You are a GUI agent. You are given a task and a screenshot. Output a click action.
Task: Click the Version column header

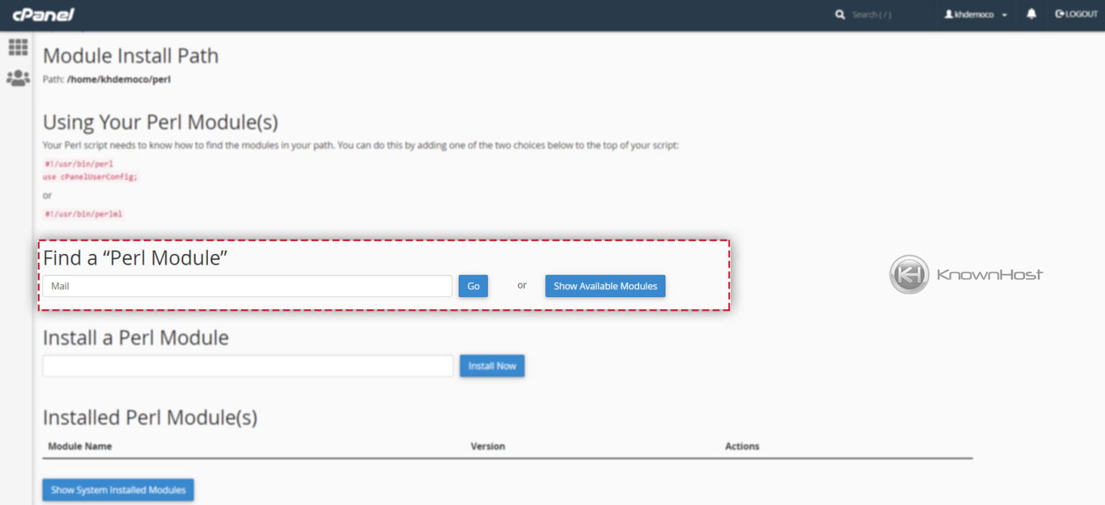(488, 446)
